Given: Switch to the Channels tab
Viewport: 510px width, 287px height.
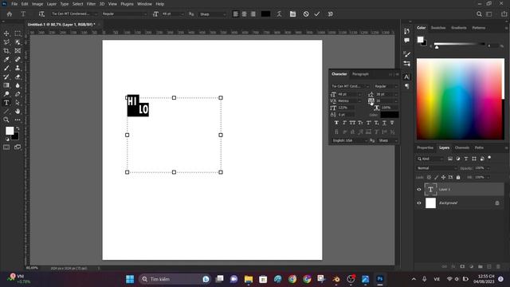Looking at the screenshot, I should coord(462,147).
